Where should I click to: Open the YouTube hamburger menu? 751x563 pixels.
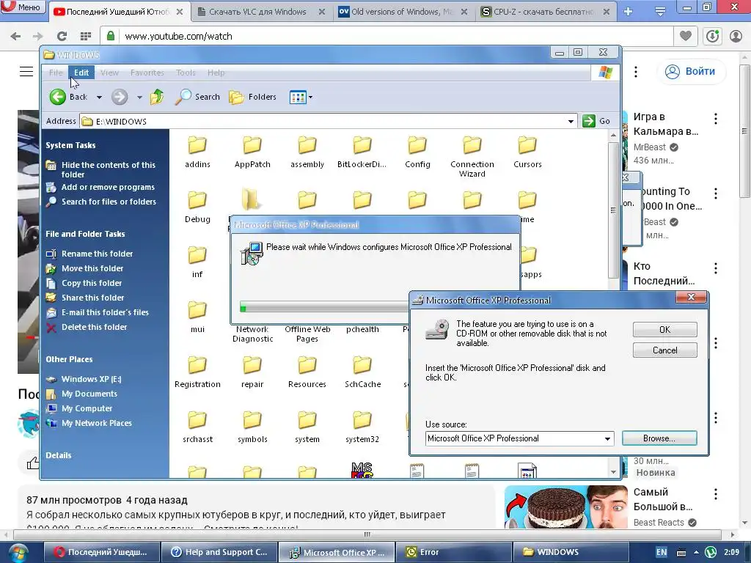[x=26, y=72]
